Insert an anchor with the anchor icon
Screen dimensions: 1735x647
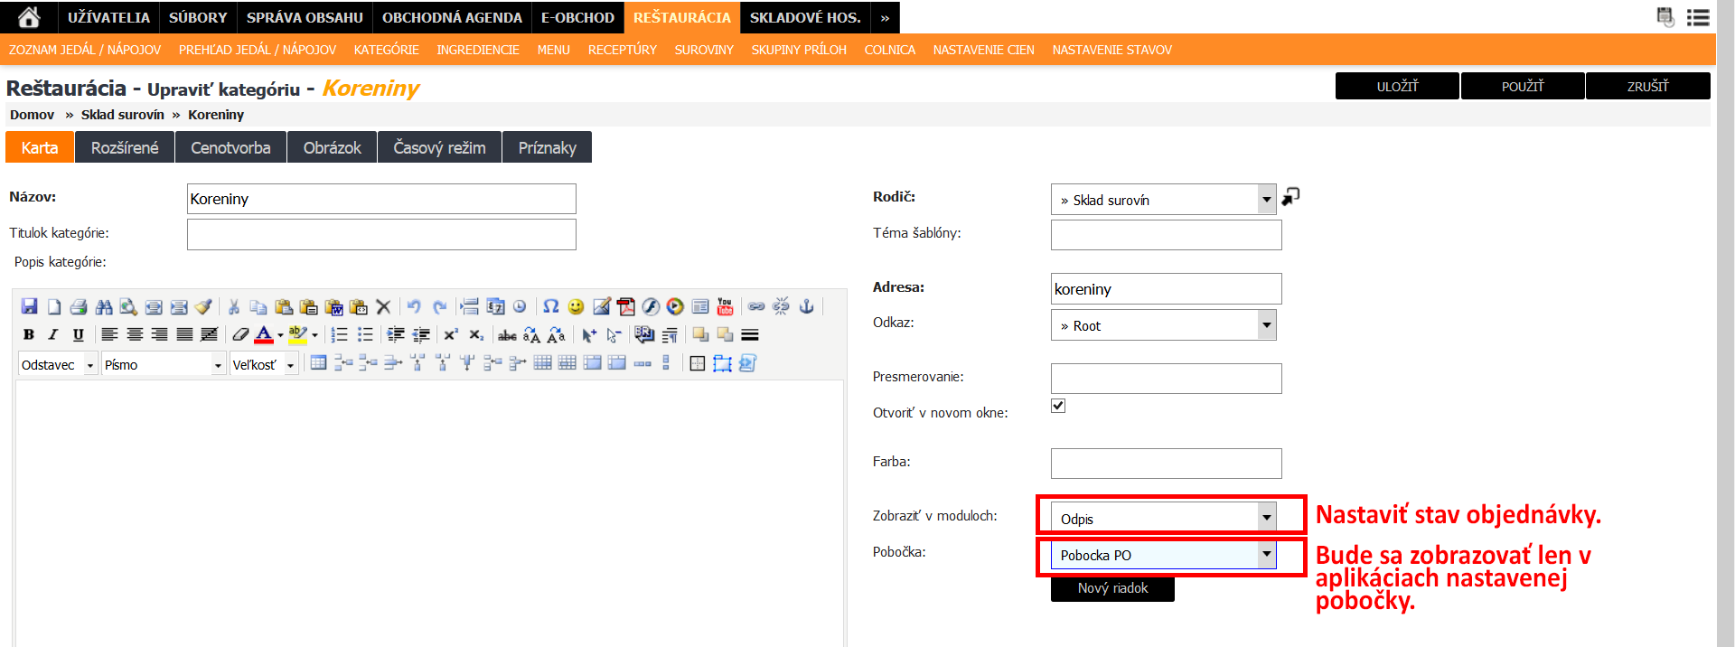[x=806, y=306]
